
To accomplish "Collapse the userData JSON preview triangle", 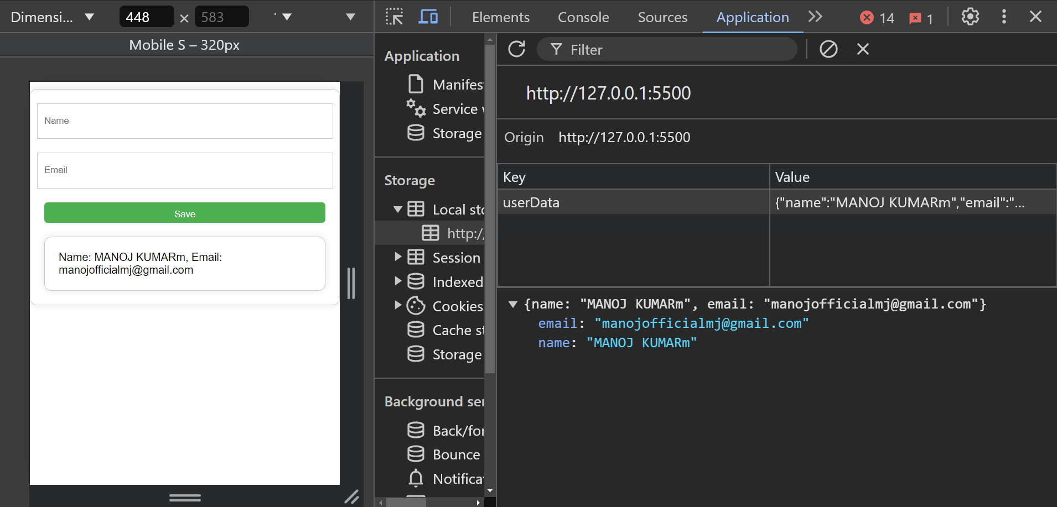I will (514, 304).
